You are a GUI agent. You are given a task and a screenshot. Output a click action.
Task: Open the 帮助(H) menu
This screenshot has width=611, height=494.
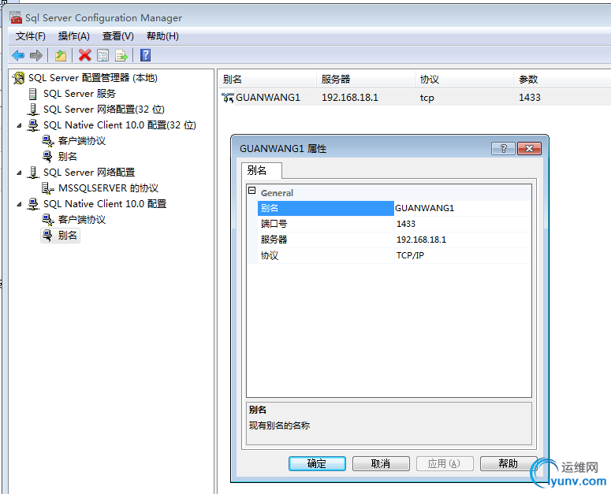tap(162, 36)
